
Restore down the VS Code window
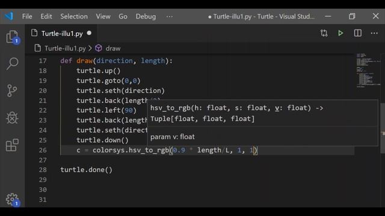coord(352,16)
